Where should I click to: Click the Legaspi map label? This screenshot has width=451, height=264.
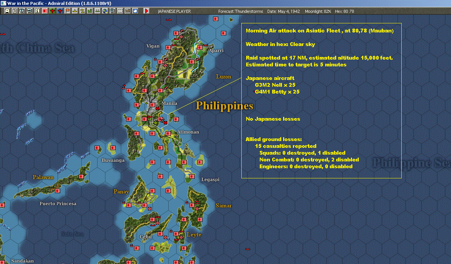pos(210,180)
